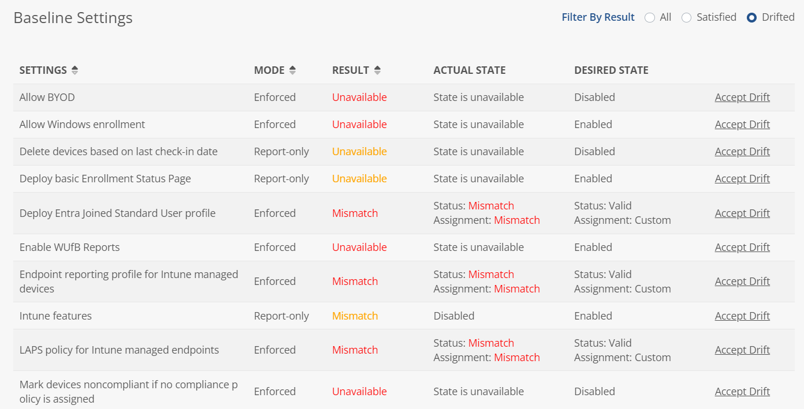Accept Drift for Delete devices by check-in date
The image size is (804, 409).
coord(742,152)
